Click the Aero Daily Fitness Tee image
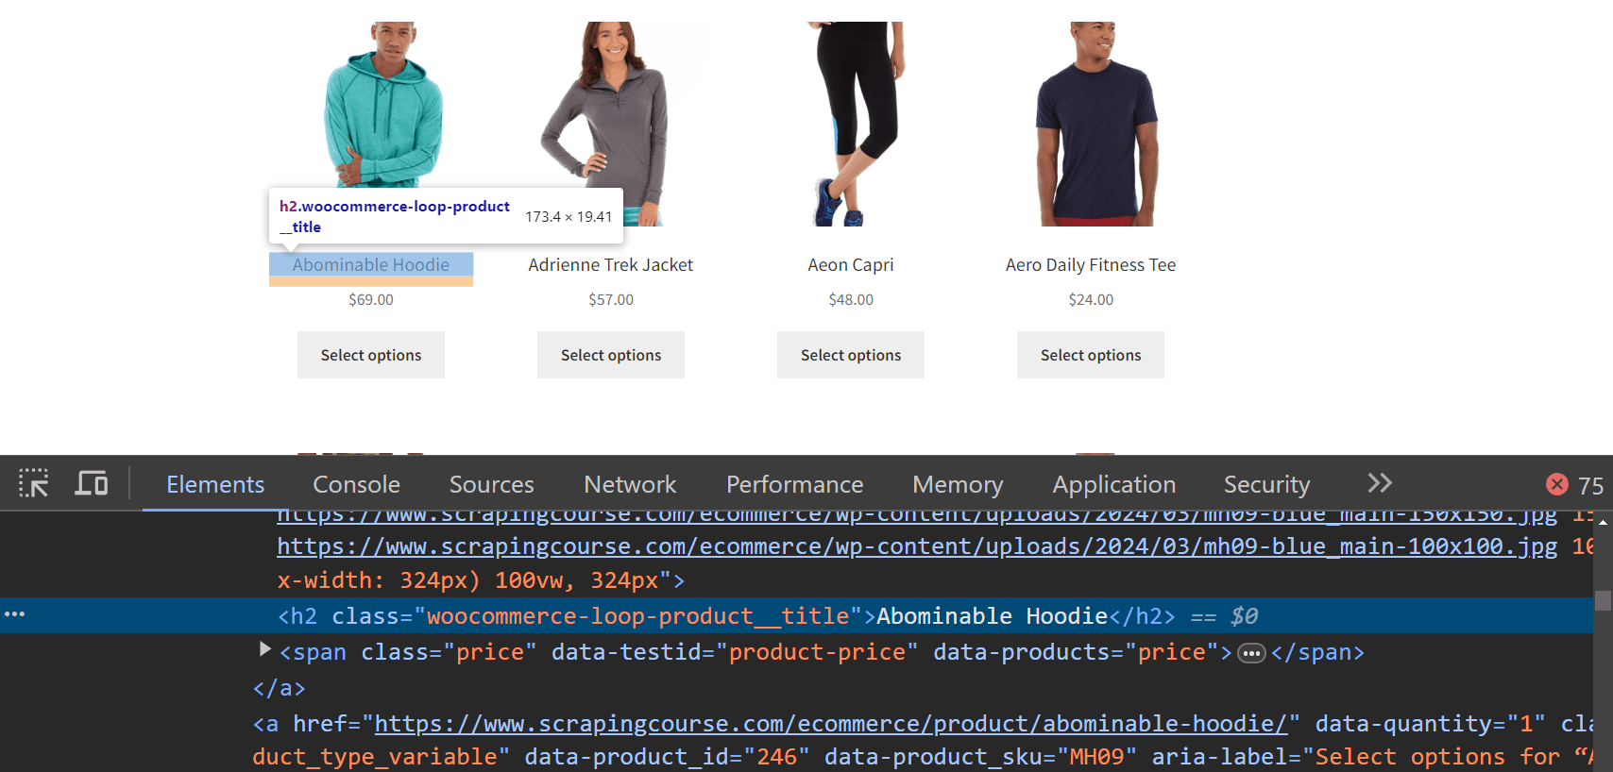 point(1095,124)
